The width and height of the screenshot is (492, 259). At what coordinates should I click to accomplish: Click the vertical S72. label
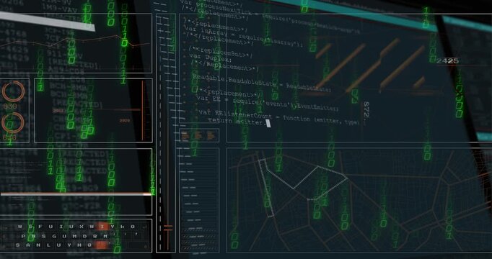[x=366, y=110]
